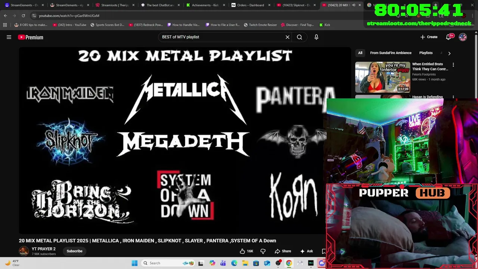View site information icon in address bar
This screenshot has width=478, height=269.
click(x=34, y=16)
